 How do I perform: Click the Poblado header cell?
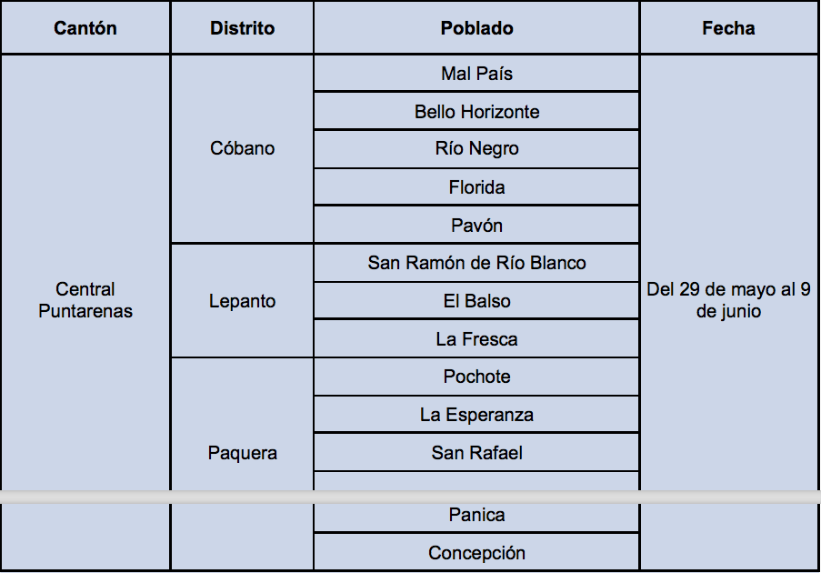pyautogui.click(x=476, y=28)
